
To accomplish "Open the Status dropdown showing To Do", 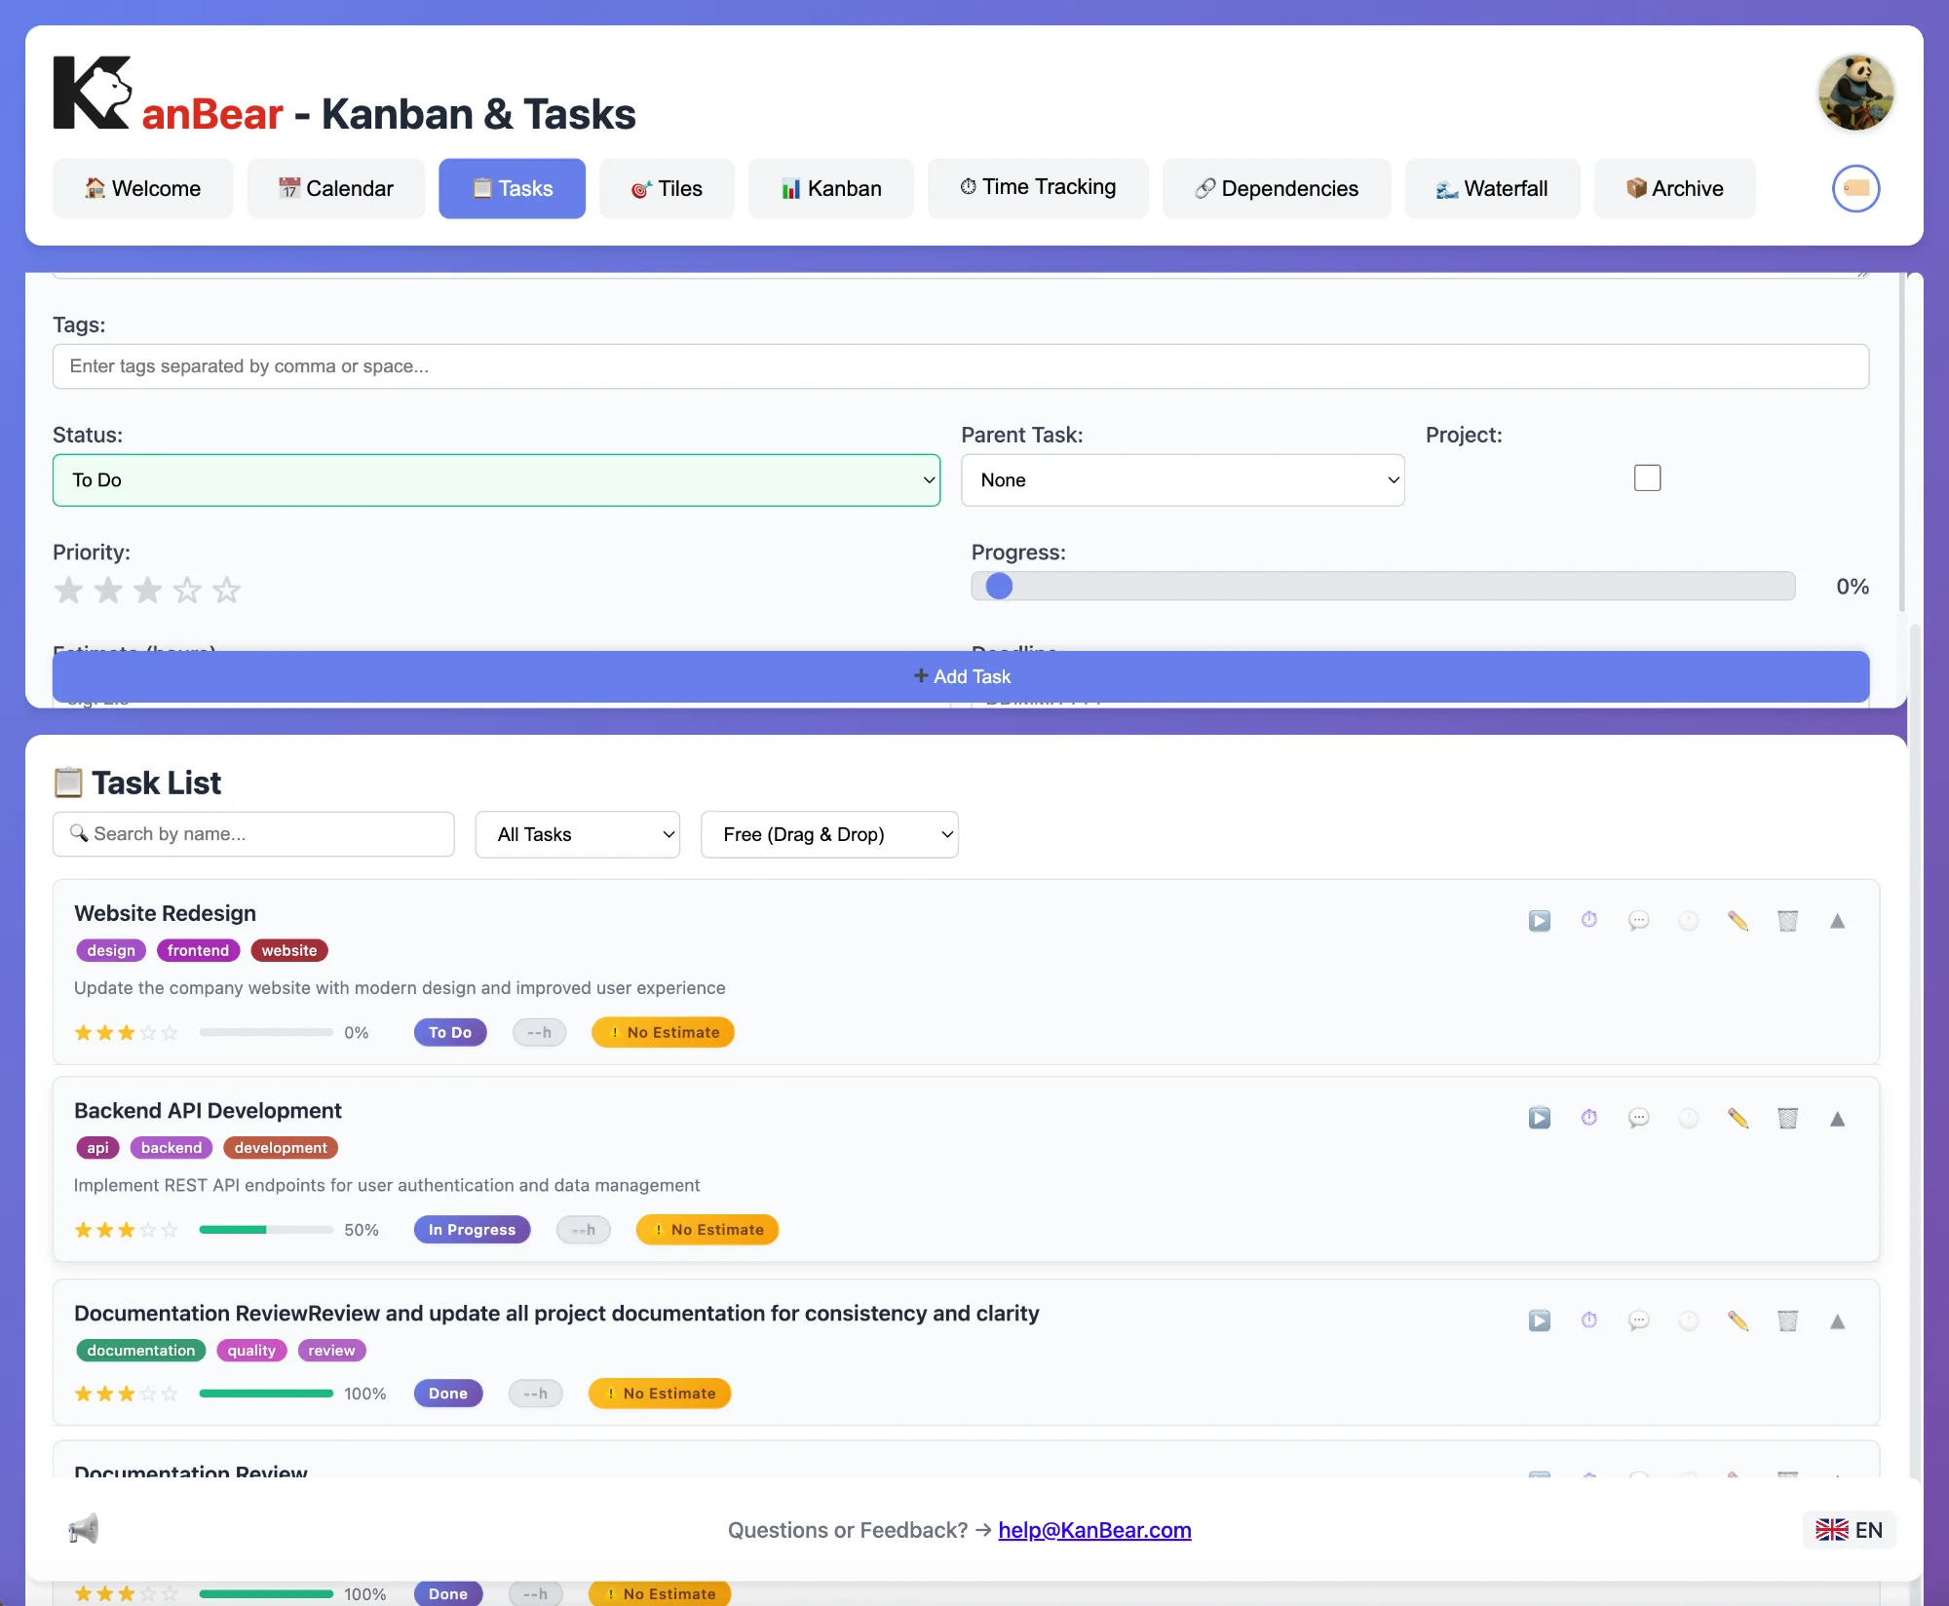I will click(x=496, y=479).
